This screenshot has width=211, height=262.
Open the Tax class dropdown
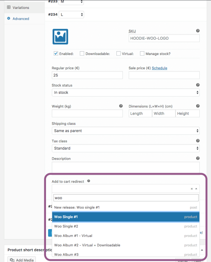(x=126, y=148)
